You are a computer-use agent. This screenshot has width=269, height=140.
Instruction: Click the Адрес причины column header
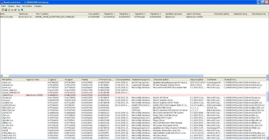(199, 14)
